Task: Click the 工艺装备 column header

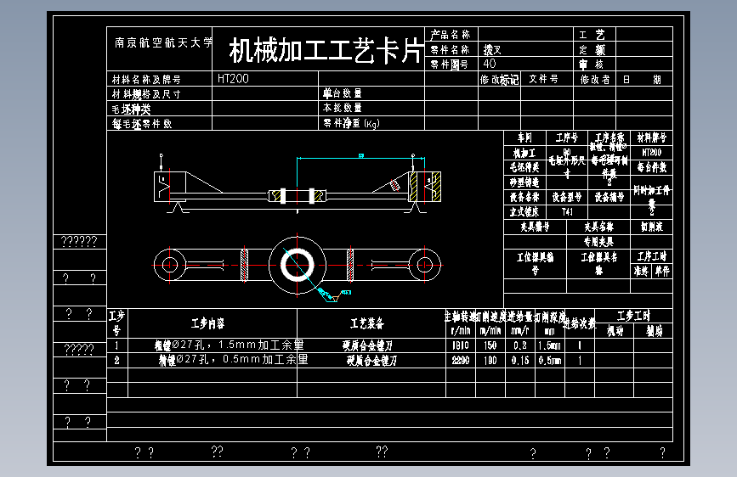Action: pos(367,323)
